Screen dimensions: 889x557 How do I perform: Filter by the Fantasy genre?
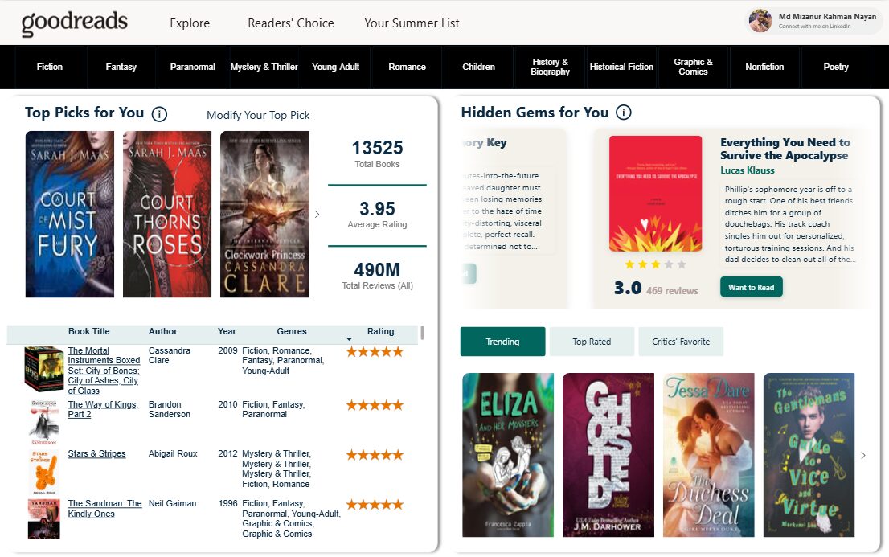[x=121, y=67]
